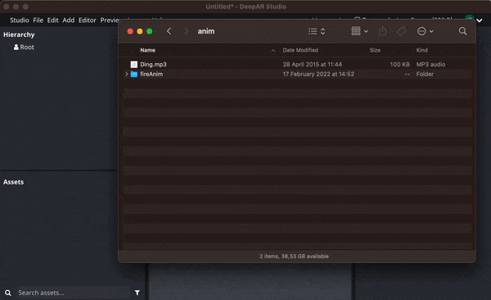Screen dimensions: 491x300
Task: Click the forward navigation arrow in Finder
Action: coord(187,31)
